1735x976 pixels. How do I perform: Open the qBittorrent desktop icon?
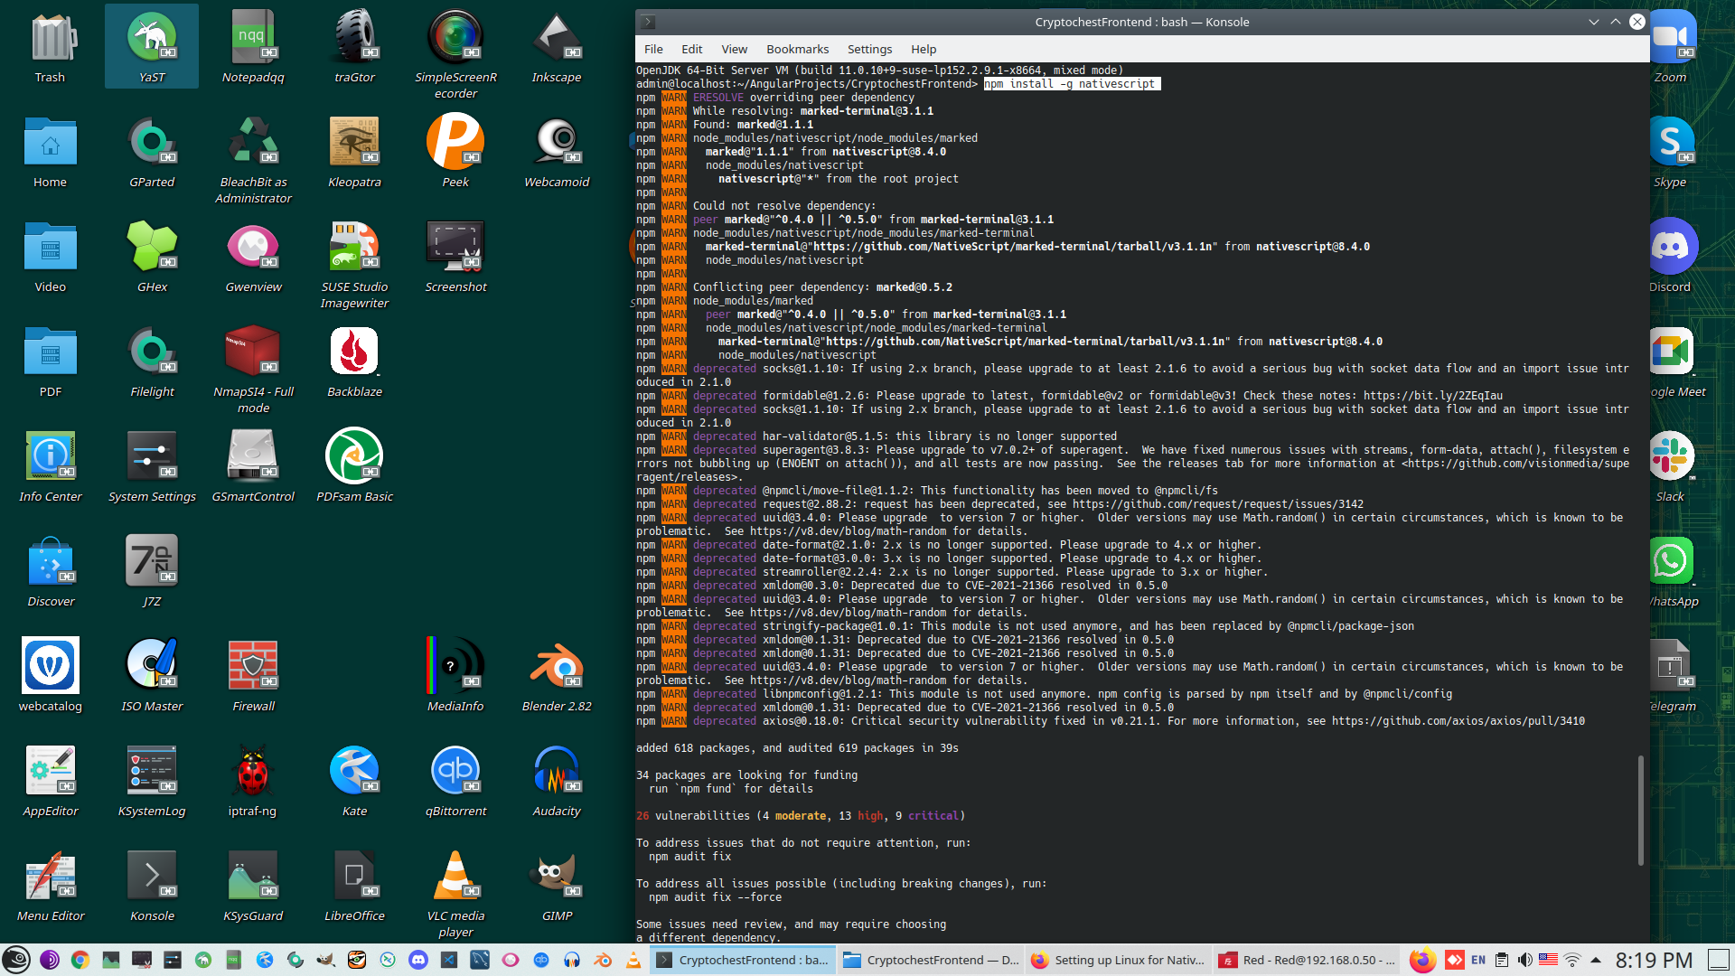(x=455, y=774)
